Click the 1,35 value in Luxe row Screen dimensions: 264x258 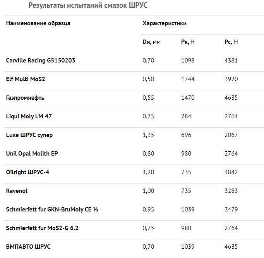[148, 135]
